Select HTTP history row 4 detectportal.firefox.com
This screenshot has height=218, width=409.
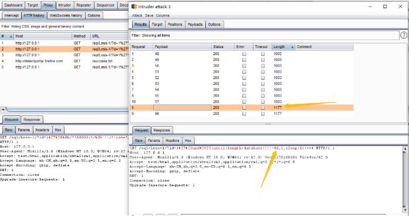(64, 61)
